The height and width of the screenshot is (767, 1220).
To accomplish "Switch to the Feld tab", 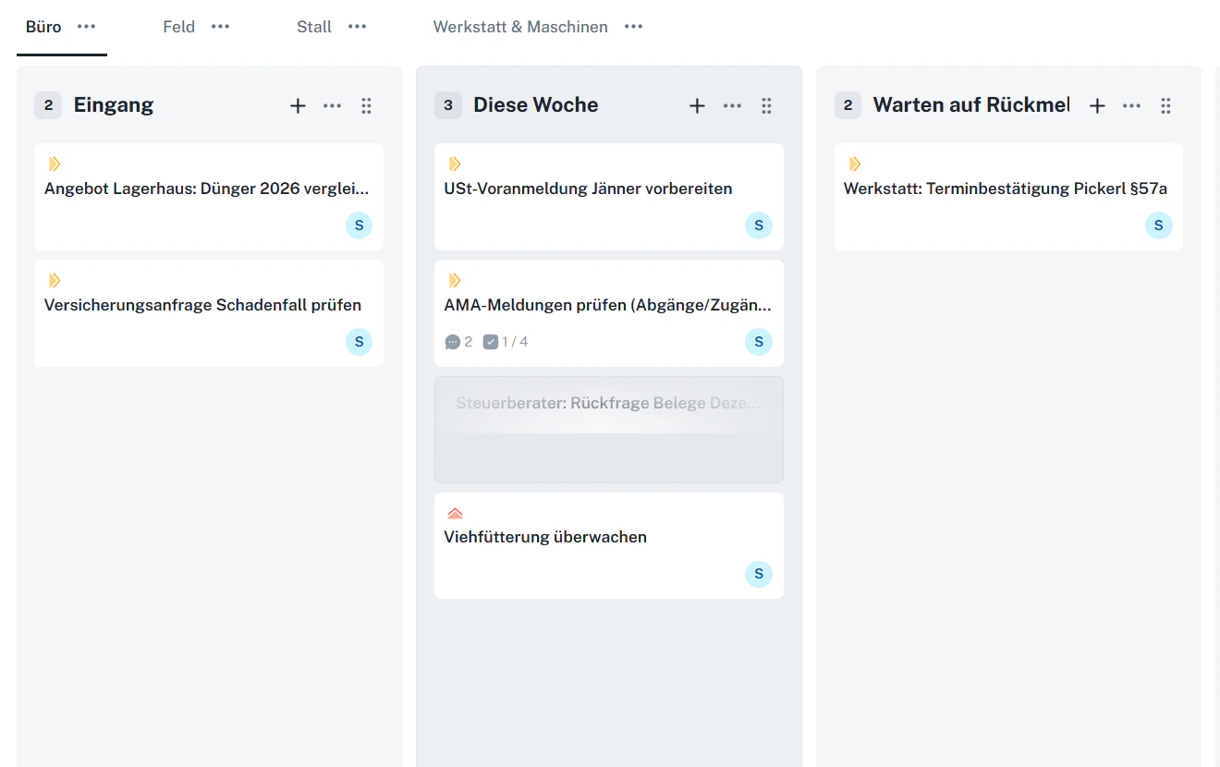I will point(178,27).
